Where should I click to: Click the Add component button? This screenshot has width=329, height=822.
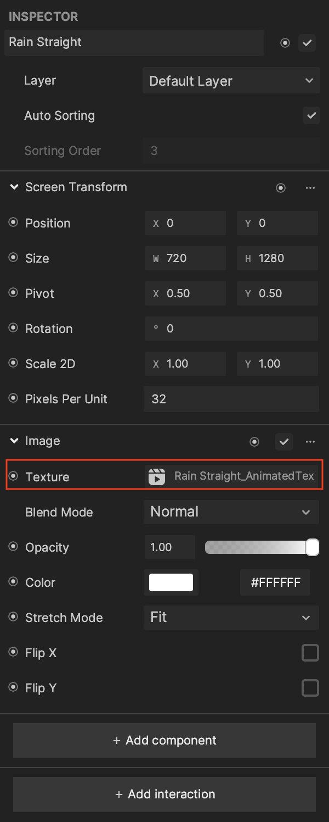tap(164, 740)
